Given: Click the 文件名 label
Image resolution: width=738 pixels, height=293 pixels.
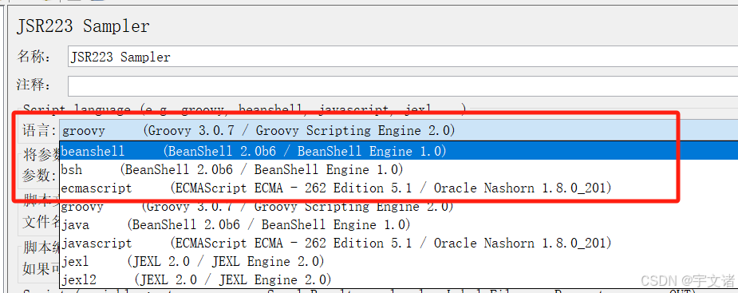Looking at the screenshot, I should (x=41, y=221).
